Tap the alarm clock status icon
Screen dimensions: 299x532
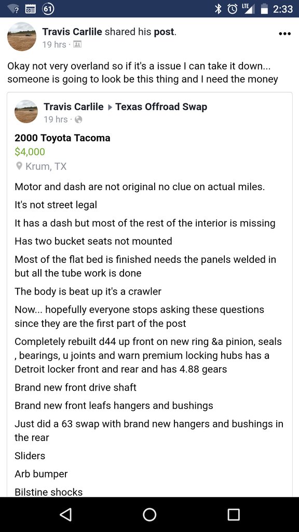click(x=233, y=9)
